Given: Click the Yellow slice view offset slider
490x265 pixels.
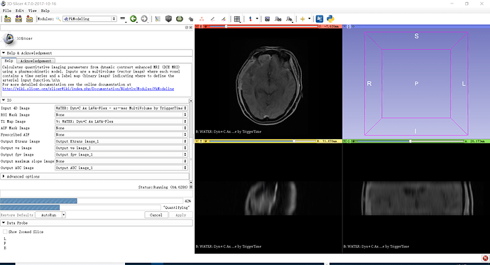Looking at the screenshot, I should click(x=262, y=141).
